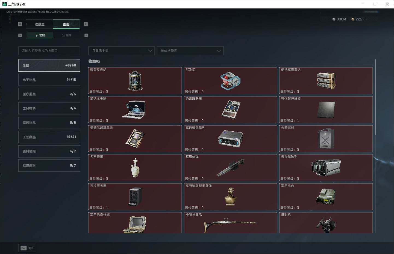
Task: Click the Esc 返回 back button
Action: point(27,248)
